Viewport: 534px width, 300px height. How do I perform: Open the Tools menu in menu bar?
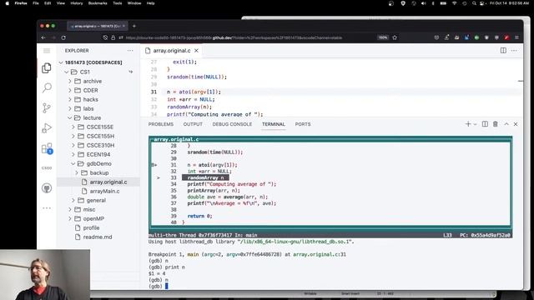[x=117, y=3]
